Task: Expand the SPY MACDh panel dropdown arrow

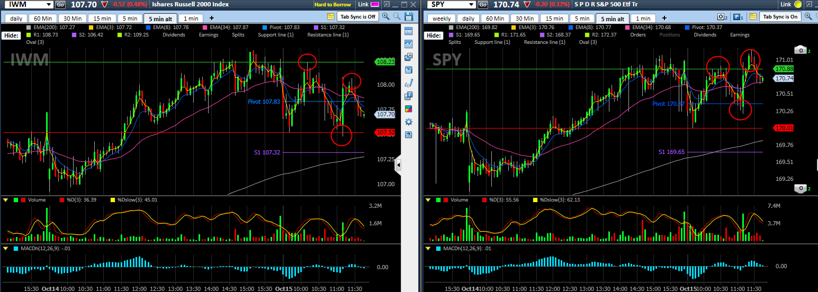Action: (x=428, y=248)
